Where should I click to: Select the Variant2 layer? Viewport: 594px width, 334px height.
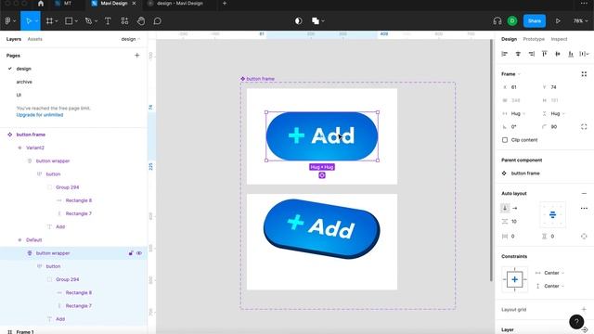pos(35,148)
